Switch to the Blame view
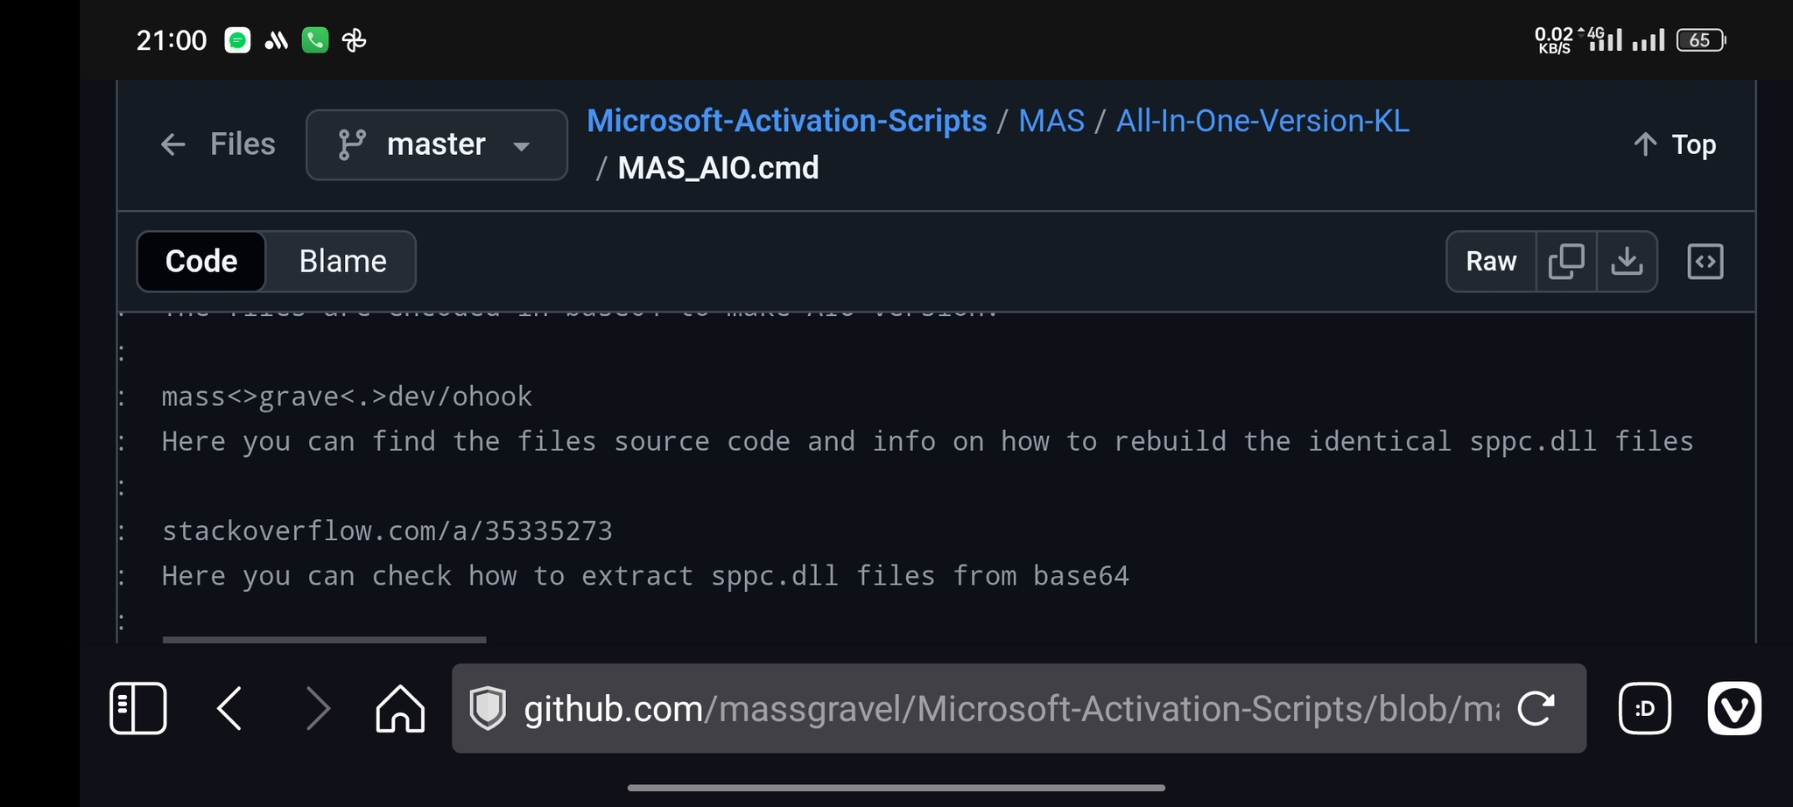1793x807 pixels. (342, 261)
